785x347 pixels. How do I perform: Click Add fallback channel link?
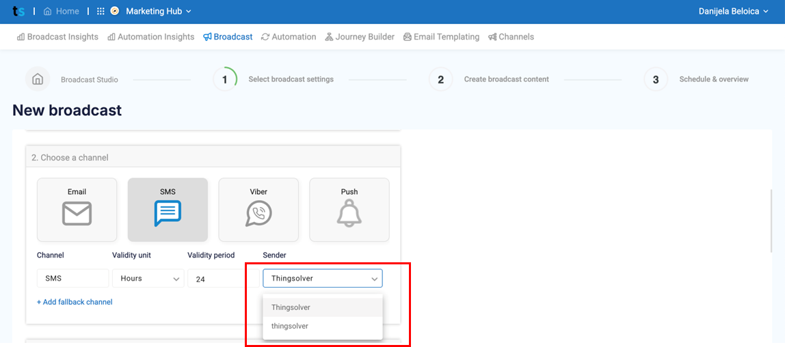click(x=75, y=302)
